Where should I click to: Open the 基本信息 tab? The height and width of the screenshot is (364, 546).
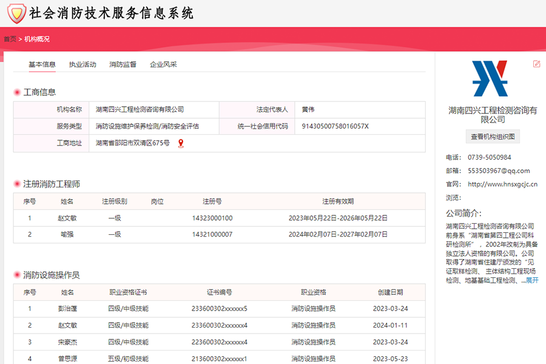[42, 64]
